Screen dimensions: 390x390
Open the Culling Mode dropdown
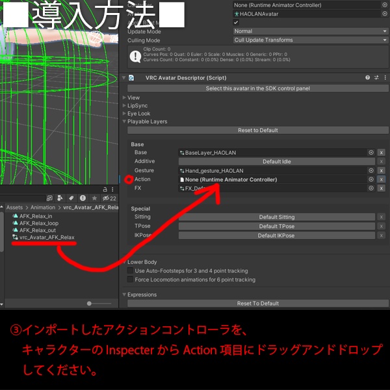pyautogui.click(x=311, y=40)
